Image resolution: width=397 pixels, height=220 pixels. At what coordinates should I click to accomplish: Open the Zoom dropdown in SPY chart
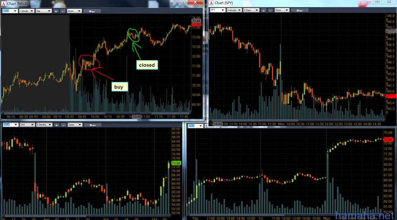tap(282, 10)
